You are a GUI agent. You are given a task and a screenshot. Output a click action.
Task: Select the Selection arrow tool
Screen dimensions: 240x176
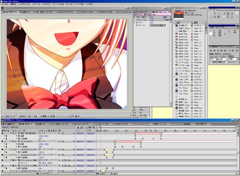(x=211, y=13)
